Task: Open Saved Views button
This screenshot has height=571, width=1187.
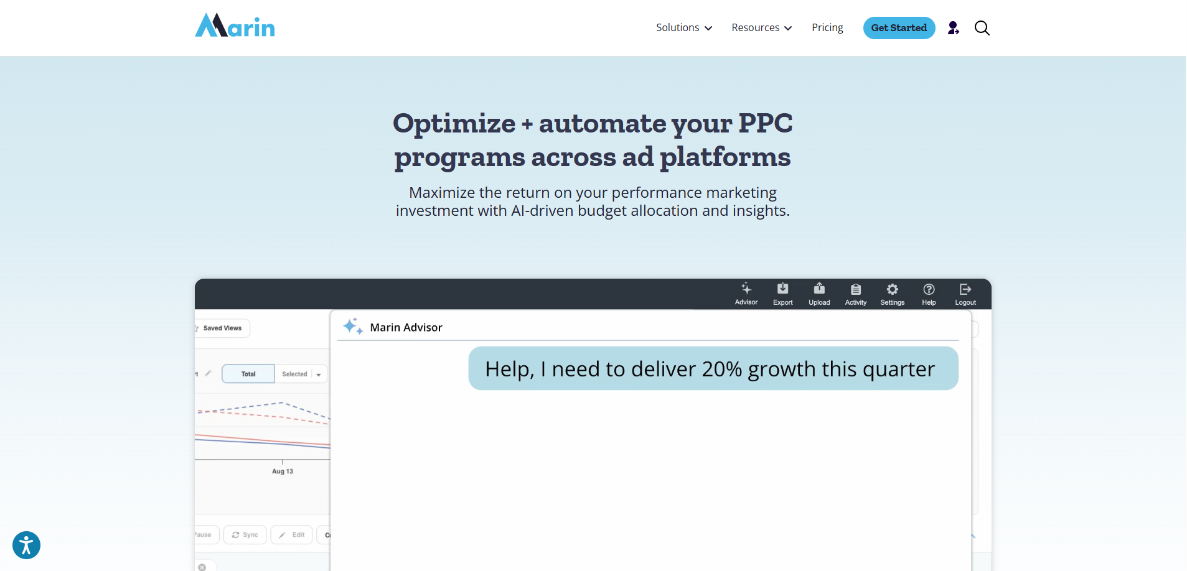Action: pyautogui.click(x=222, y=328)
